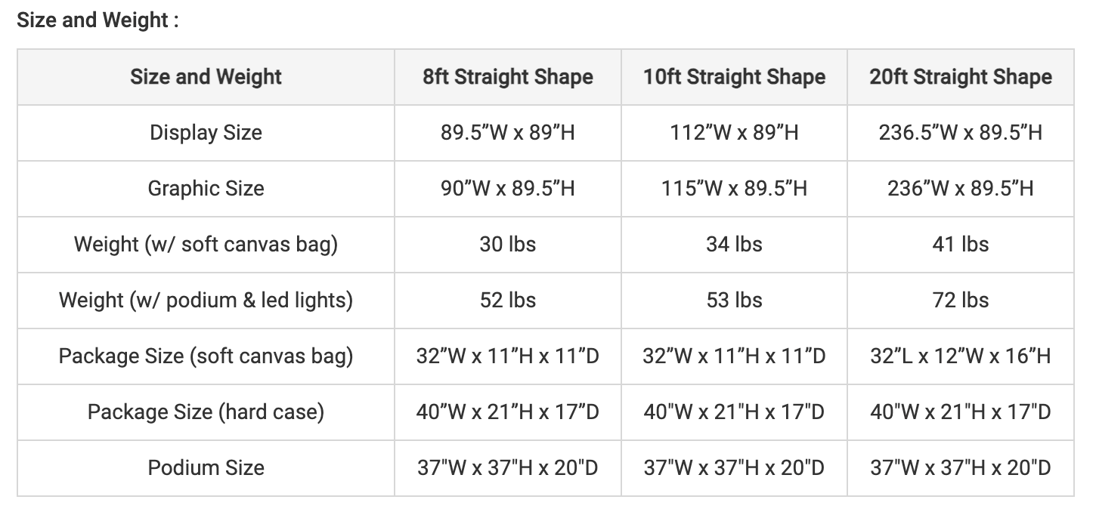This screenshot has height=515, width=1096.
Task: Click the "Size and Weight :" heading above the table
Action: pos(98,20)
